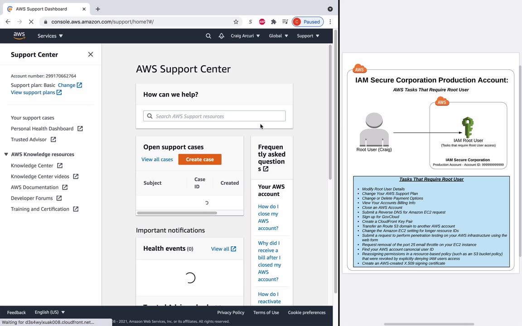Click View support plans link
Viewport: 522px width, 326px height.
pyautogui.click(x=33, y=92)
